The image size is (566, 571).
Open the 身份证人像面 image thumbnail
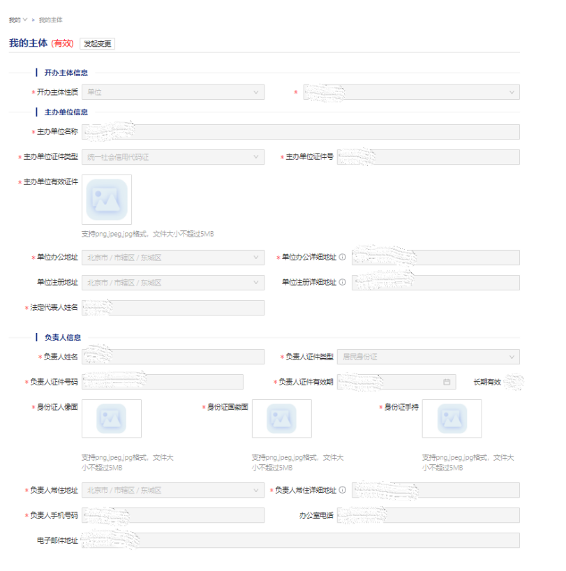point(111,418)
